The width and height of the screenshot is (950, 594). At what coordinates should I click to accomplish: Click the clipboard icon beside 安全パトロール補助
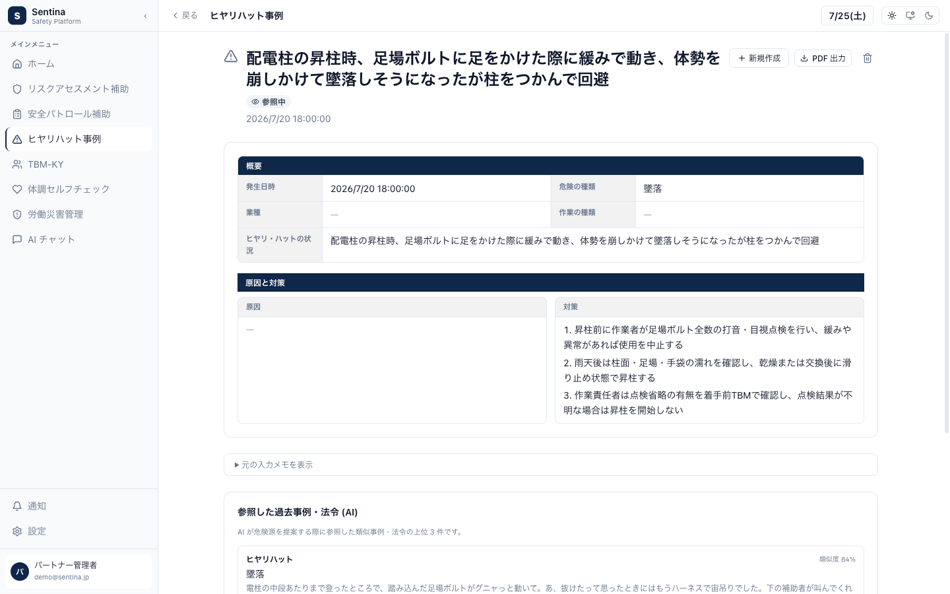(17, 114)
